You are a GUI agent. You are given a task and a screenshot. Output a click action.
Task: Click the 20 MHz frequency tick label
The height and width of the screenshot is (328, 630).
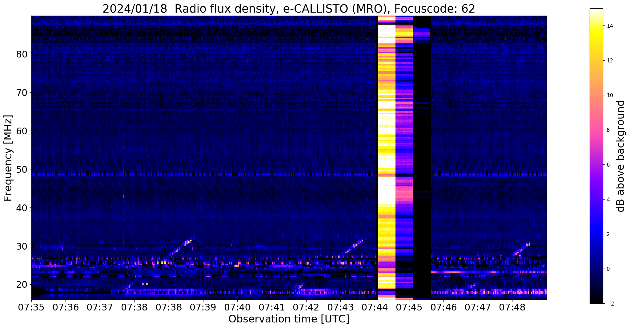coord(22,284)
